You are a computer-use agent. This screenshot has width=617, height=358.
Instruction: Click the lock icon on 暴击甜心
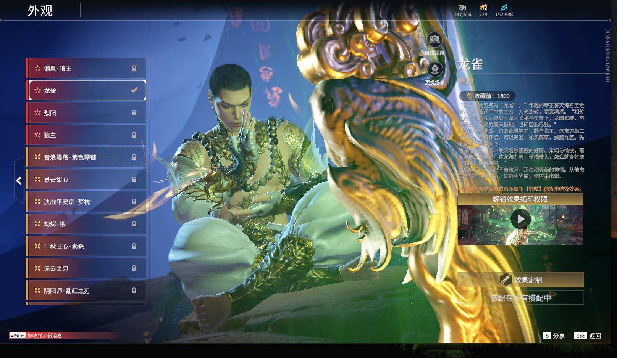pos(134,179)
